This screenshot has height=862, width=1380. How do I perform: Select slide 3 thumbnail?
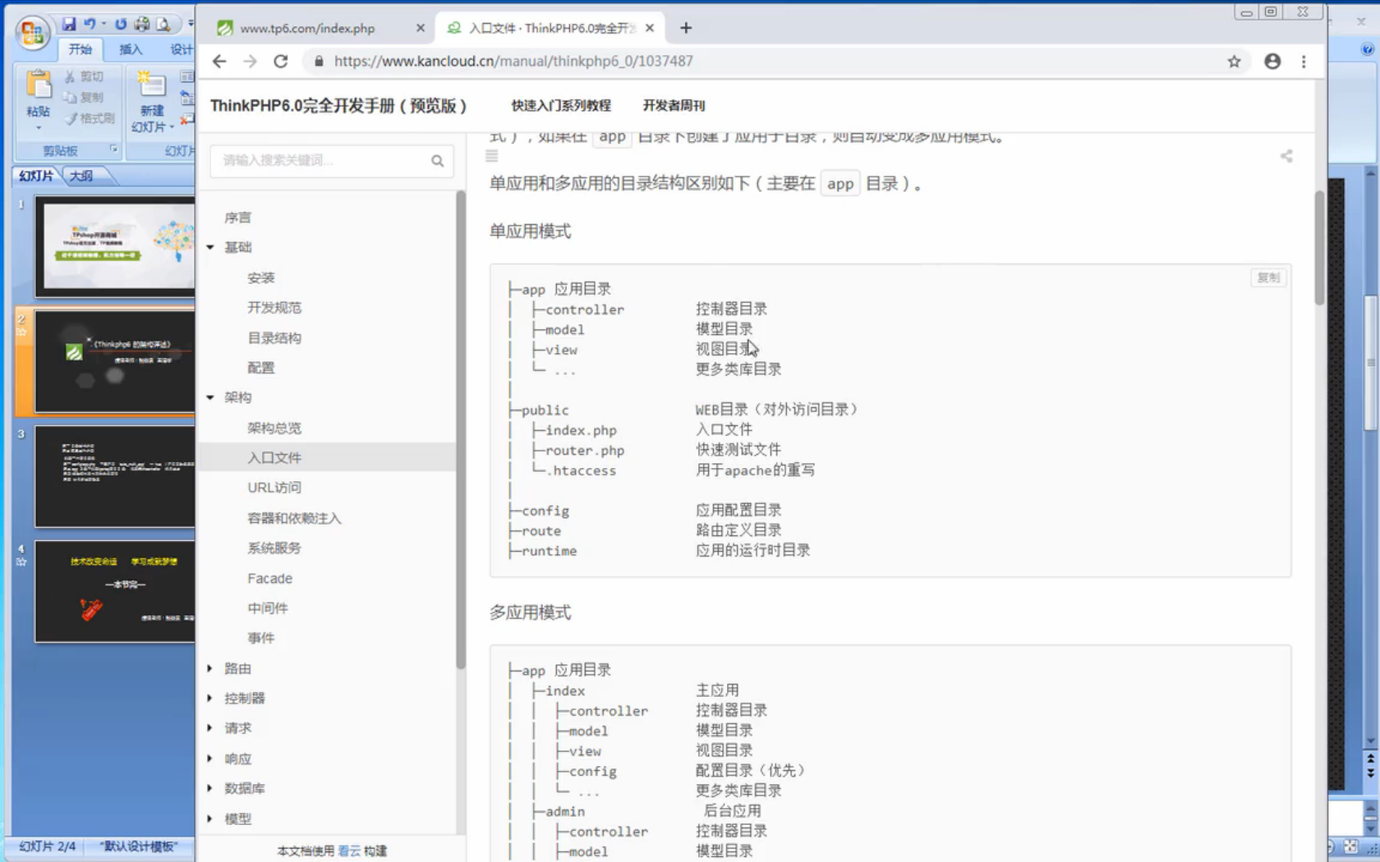click(115, 476)
